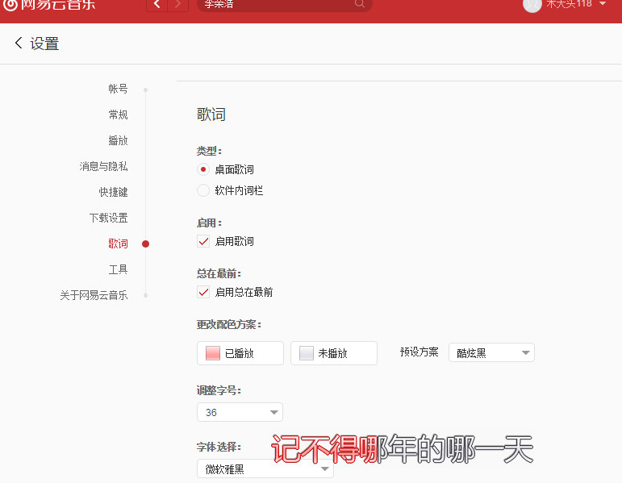
Task: Click the NetEase Cloud Music logo
Action: click(x=49, y=5)
